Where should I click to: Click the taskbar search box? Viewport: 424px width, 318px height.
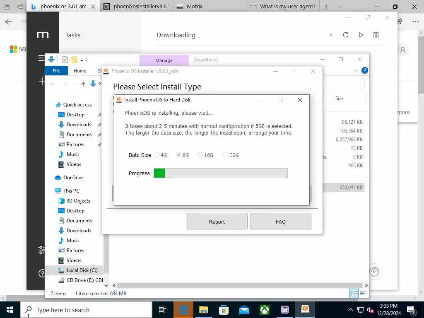86,310
